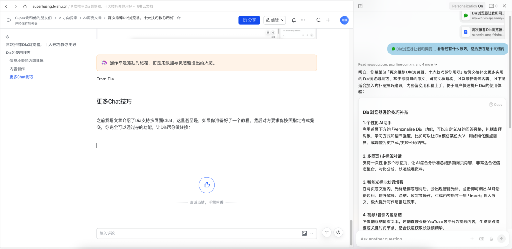The image size is (512, 249).
Task: Create new item with the plus icon
Action: click(x=328, y=20)
